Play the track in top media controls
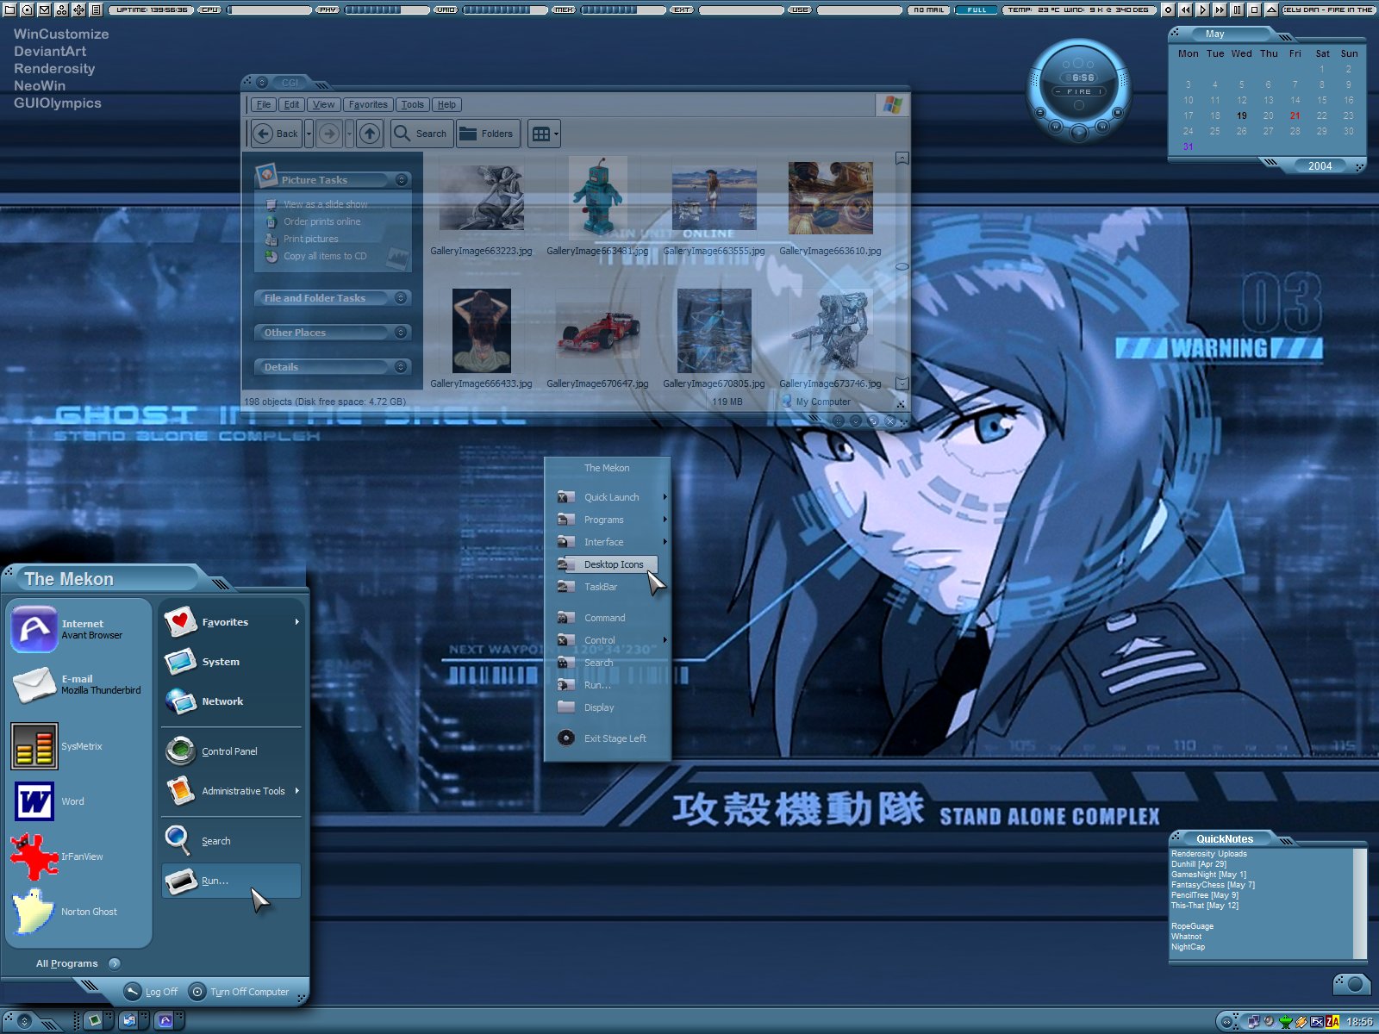The height and width of the screenshot is (1034, 1379). 1202,9
